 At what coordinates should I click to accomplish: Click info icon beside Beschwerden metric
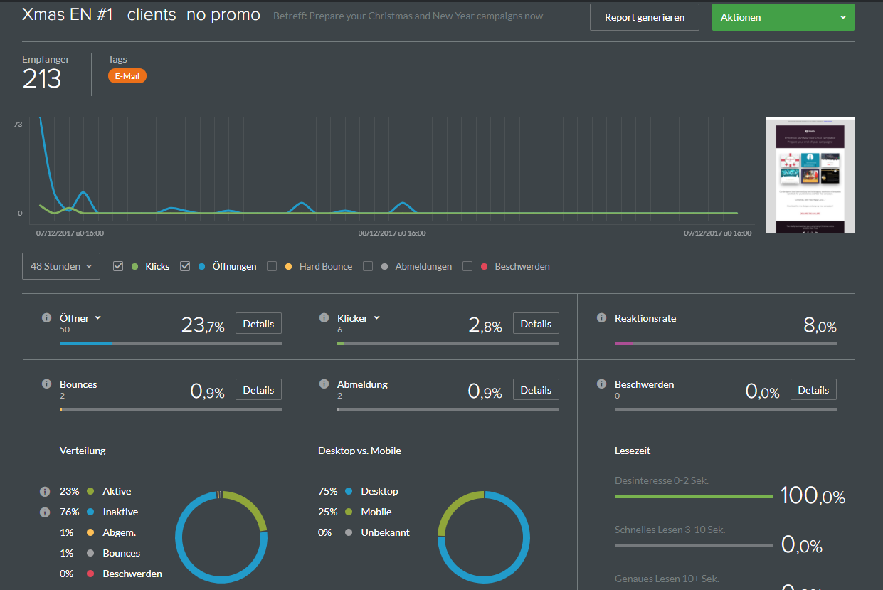[602, 384]
